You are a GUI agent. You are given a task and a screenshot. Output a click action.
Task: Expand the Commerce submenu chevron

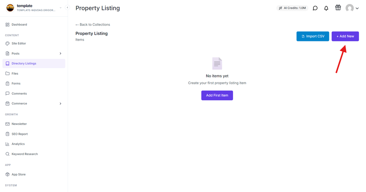click(x=60, y=104)
